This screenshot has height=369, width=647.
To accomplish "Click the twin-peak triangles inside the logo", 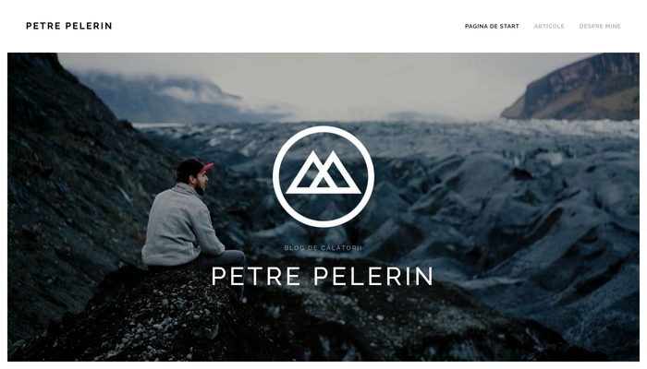I will pos(323,173).
